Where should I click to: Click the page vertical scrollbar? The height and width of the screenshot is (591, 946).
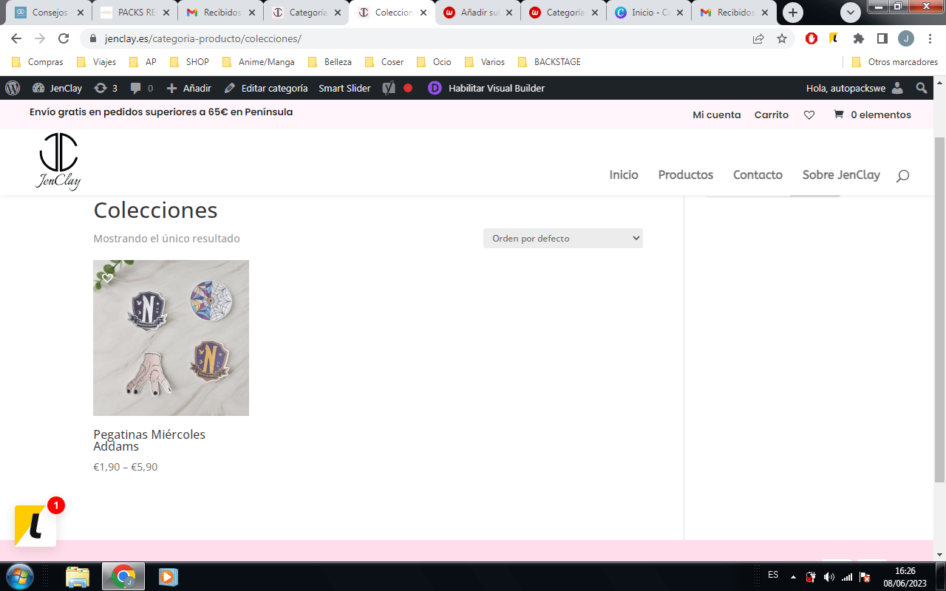point(939,310)
